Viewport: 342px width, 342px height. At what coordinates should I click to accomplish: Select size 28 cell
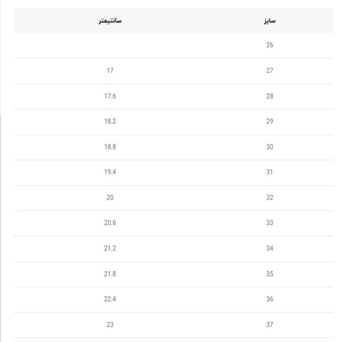pyautogui.click(x=270, y=96)
